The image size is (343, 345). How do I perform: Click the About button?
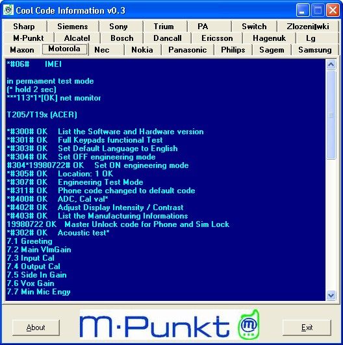coord(36,327)
